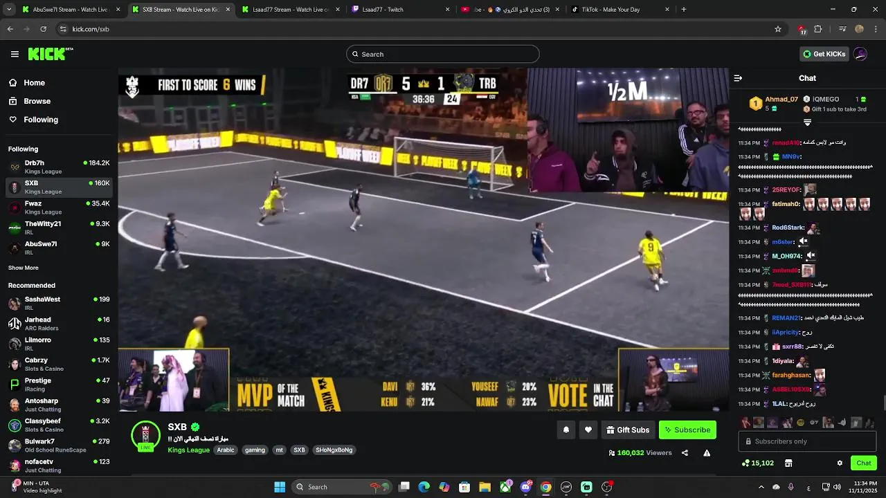
Task: Click the Subscribers only chat input
Action: point(807,441)
